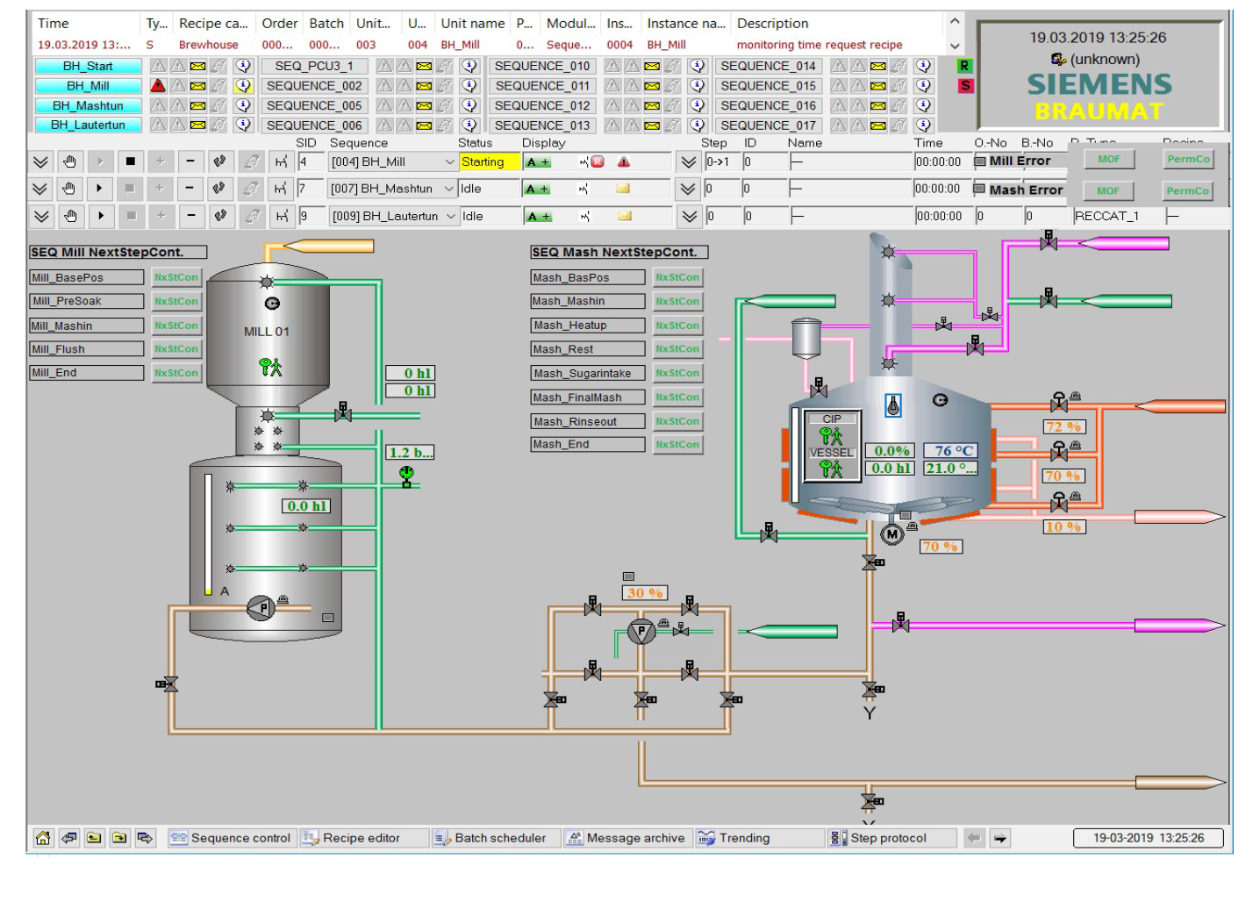Screen dimensions: 1260x902
Task: Open the Sequence control tab
Action: tap(231, 838)
